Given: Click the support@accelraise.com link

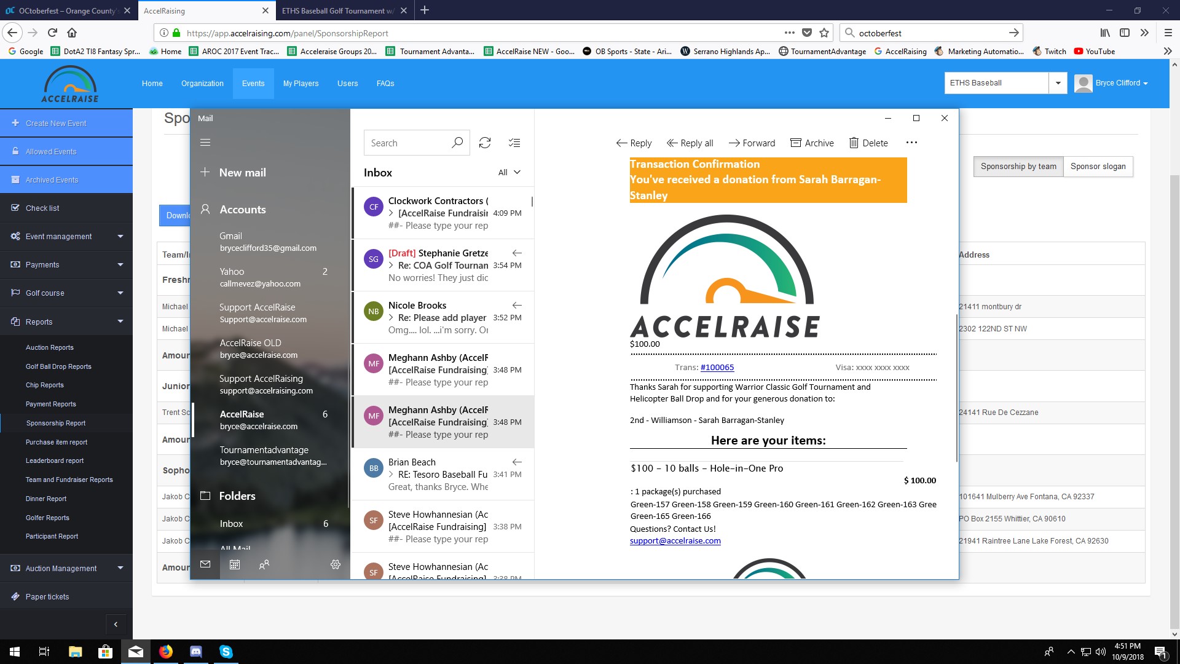Looking at the screenshot, I should click(x=675, y=540).
